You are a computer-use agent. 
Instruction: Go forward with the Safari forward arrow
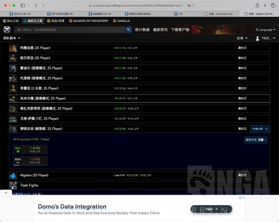(x=43, y=5)
